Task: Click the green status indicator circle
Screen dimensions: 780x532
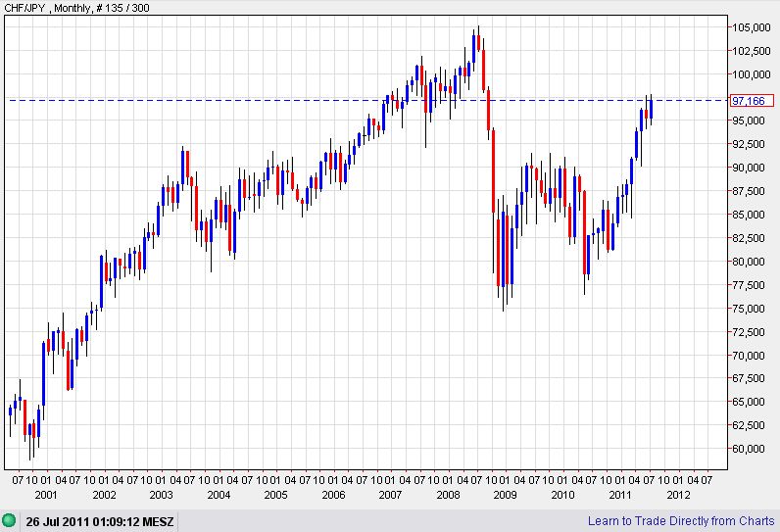Action: 9,520
